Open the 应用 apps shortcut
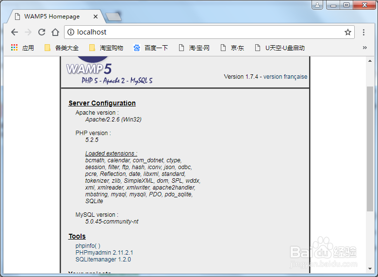The width and height of the screenshot is (378, 277). (x=22, y=48)
